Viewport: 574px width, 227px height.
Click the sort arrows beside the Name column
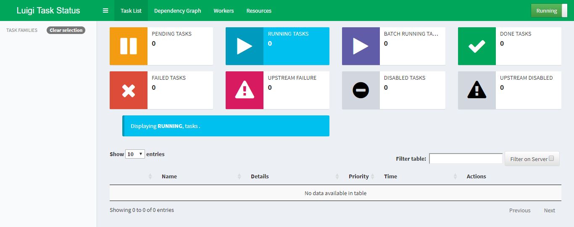pos(239,177)
